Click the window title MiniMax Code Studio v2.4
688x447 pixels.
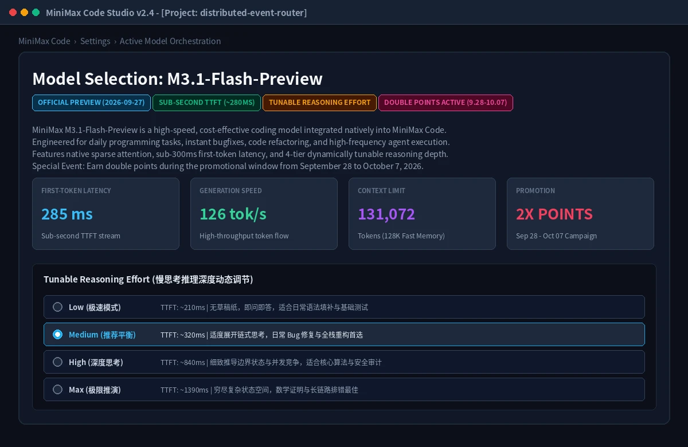pos(177,13)
